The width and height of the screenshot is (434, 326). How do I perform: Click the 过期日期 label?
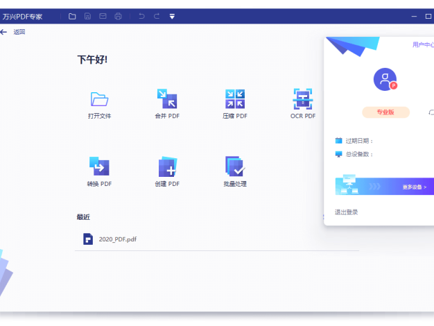pos(359,141)
